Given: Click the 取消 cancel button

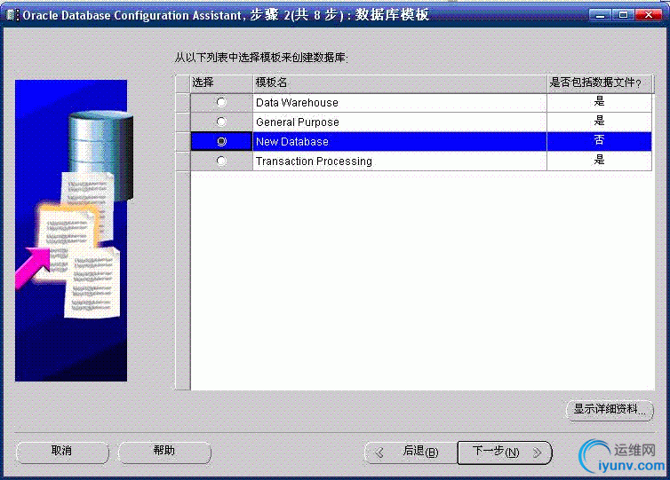Looking at the screenshot, I should (x=62, y=452).
